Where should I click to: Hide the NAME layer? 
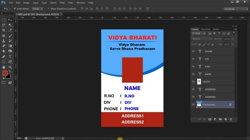pyautogui.click(x=193, y=74)
